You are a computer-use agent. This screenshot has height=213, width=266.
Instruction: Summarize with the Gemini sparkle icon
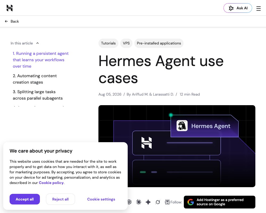pyautogui.click(x=148, y=202)
